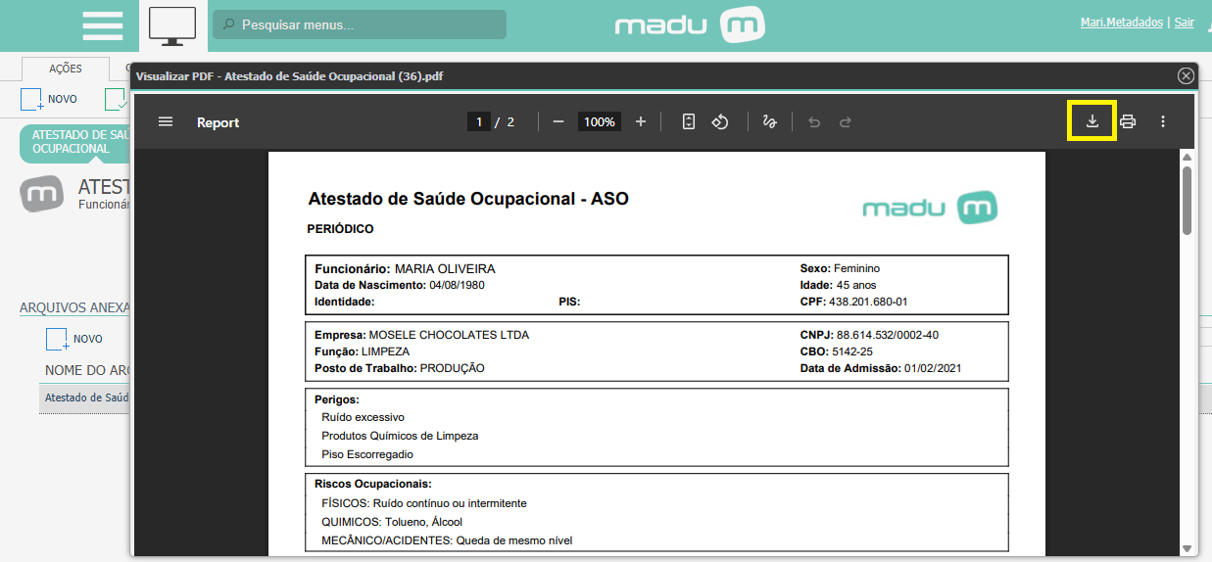Rotate the PDF counterclockwise
The width and height of the screenshot is (1212, 562).
pos(720,121)
